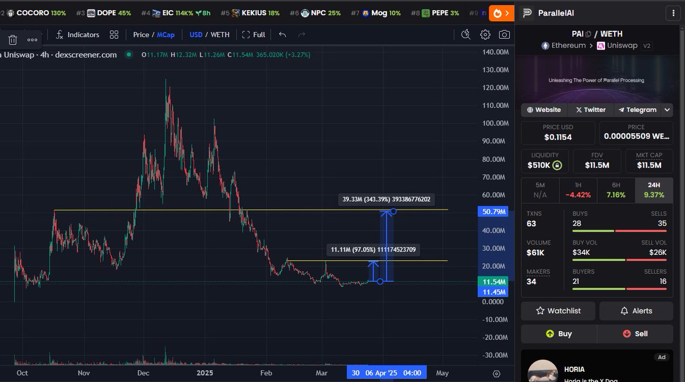This screenshot has height=382, width=685.
Task: Expand more links chevron
Action: [x=666, y=109]
